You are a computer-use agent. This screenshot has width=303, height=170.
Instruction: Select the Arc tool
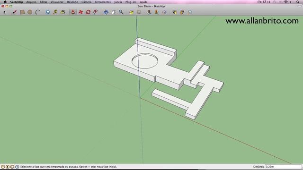(x=37, y=12)
